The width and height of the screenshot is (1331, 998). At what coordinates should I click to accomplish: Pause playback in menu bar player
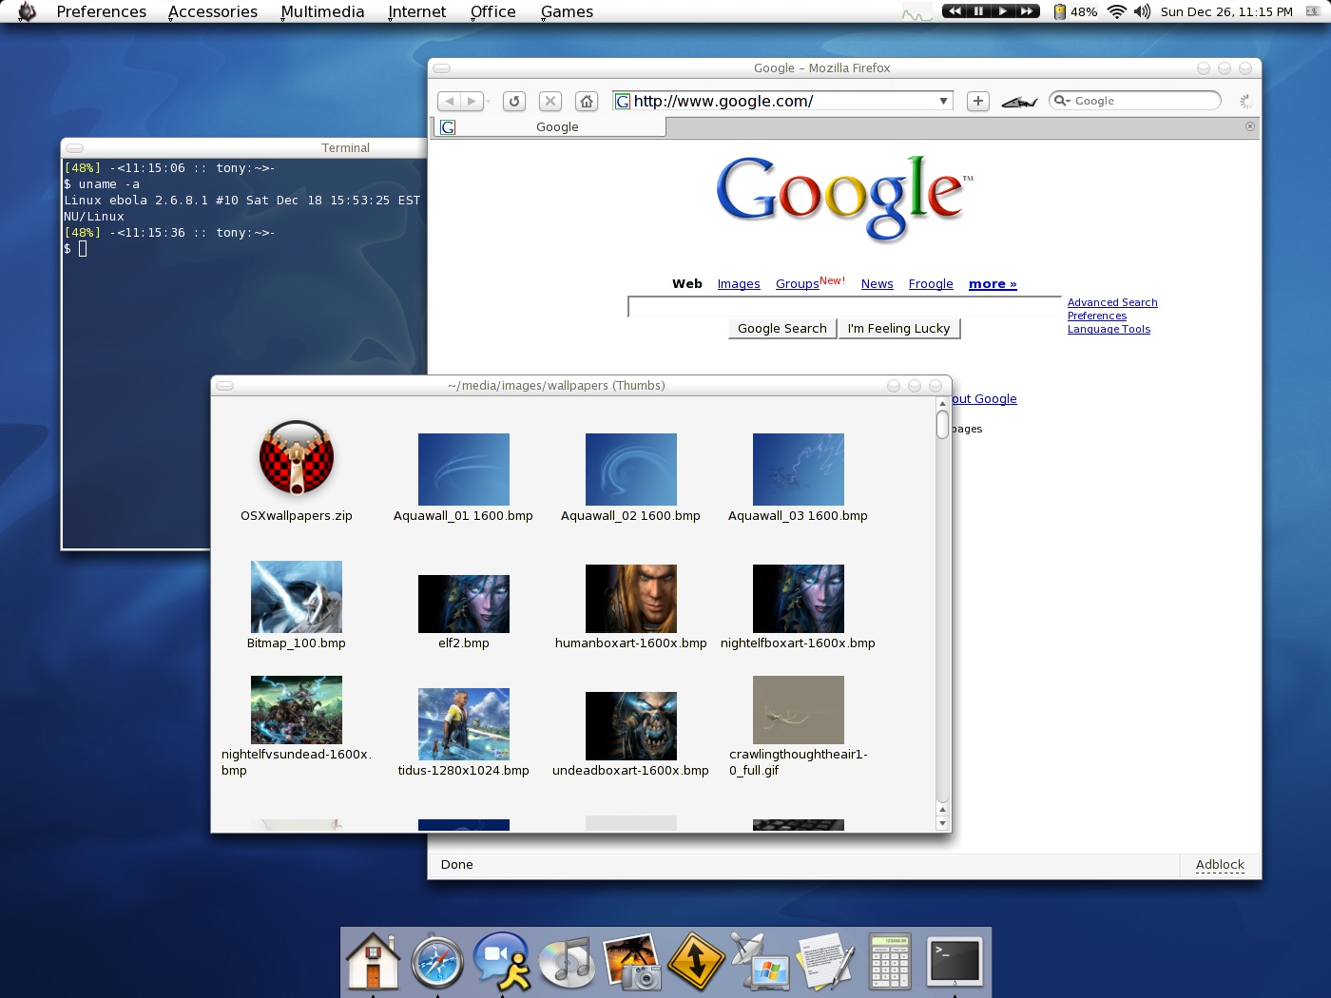pyautogui.click(x=978, y=11)
